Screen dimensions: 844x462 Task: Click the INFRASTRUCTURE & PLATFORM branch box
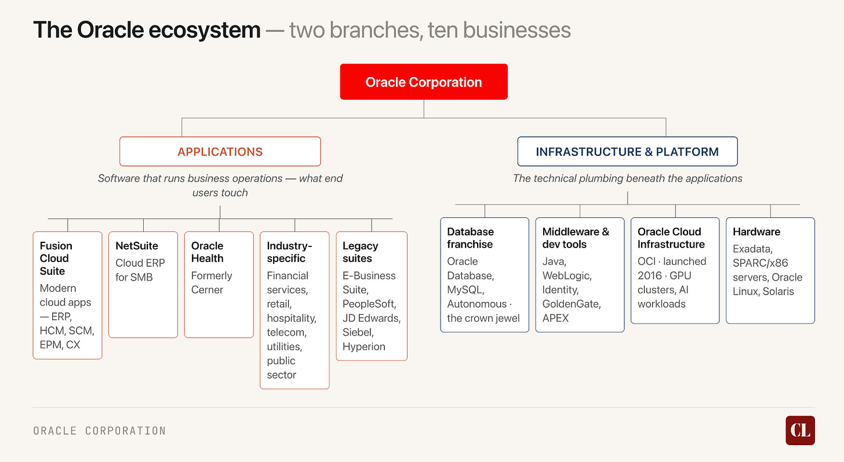click(627, 152)
